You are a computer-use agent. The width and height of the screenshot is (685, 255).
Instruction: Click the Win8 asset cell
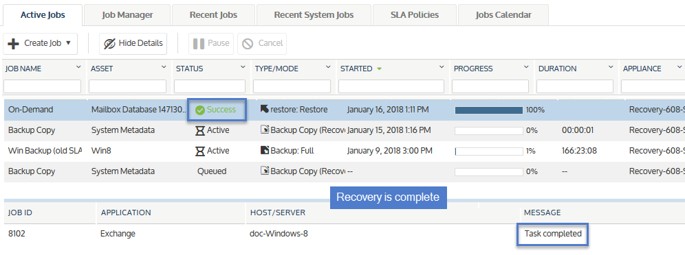(x=102, y=151)
